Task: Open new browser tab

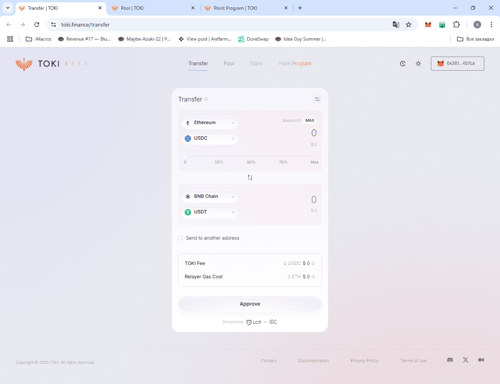Action: (300, 8)
